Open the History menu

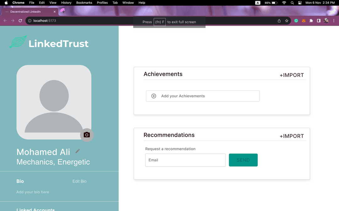point(66,3)
